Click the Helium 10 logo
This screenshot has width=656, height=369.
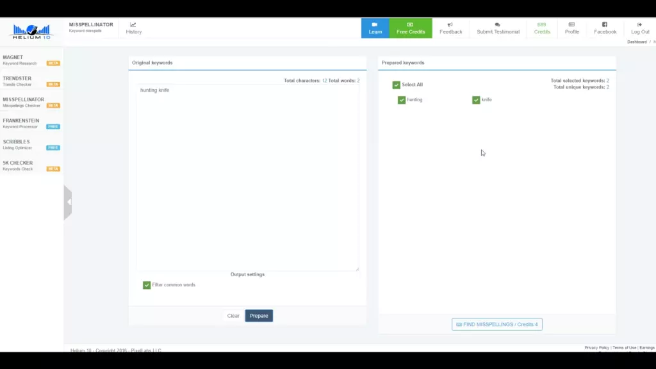coord(31,32)
